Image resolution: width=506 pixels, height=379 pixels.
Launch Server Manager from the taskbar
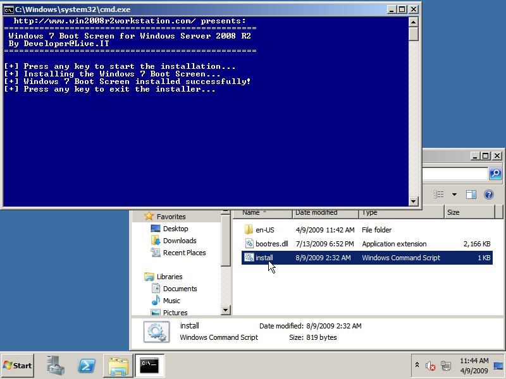(x=55, y=366)
